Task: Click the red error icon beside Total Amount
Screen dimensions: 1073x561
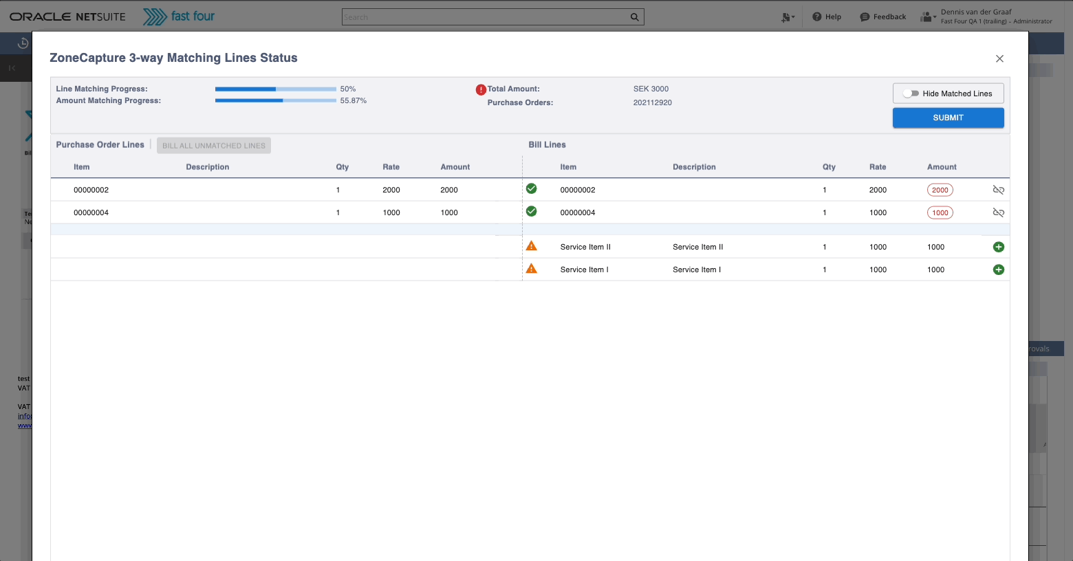Action: click(x=481, y=89)
